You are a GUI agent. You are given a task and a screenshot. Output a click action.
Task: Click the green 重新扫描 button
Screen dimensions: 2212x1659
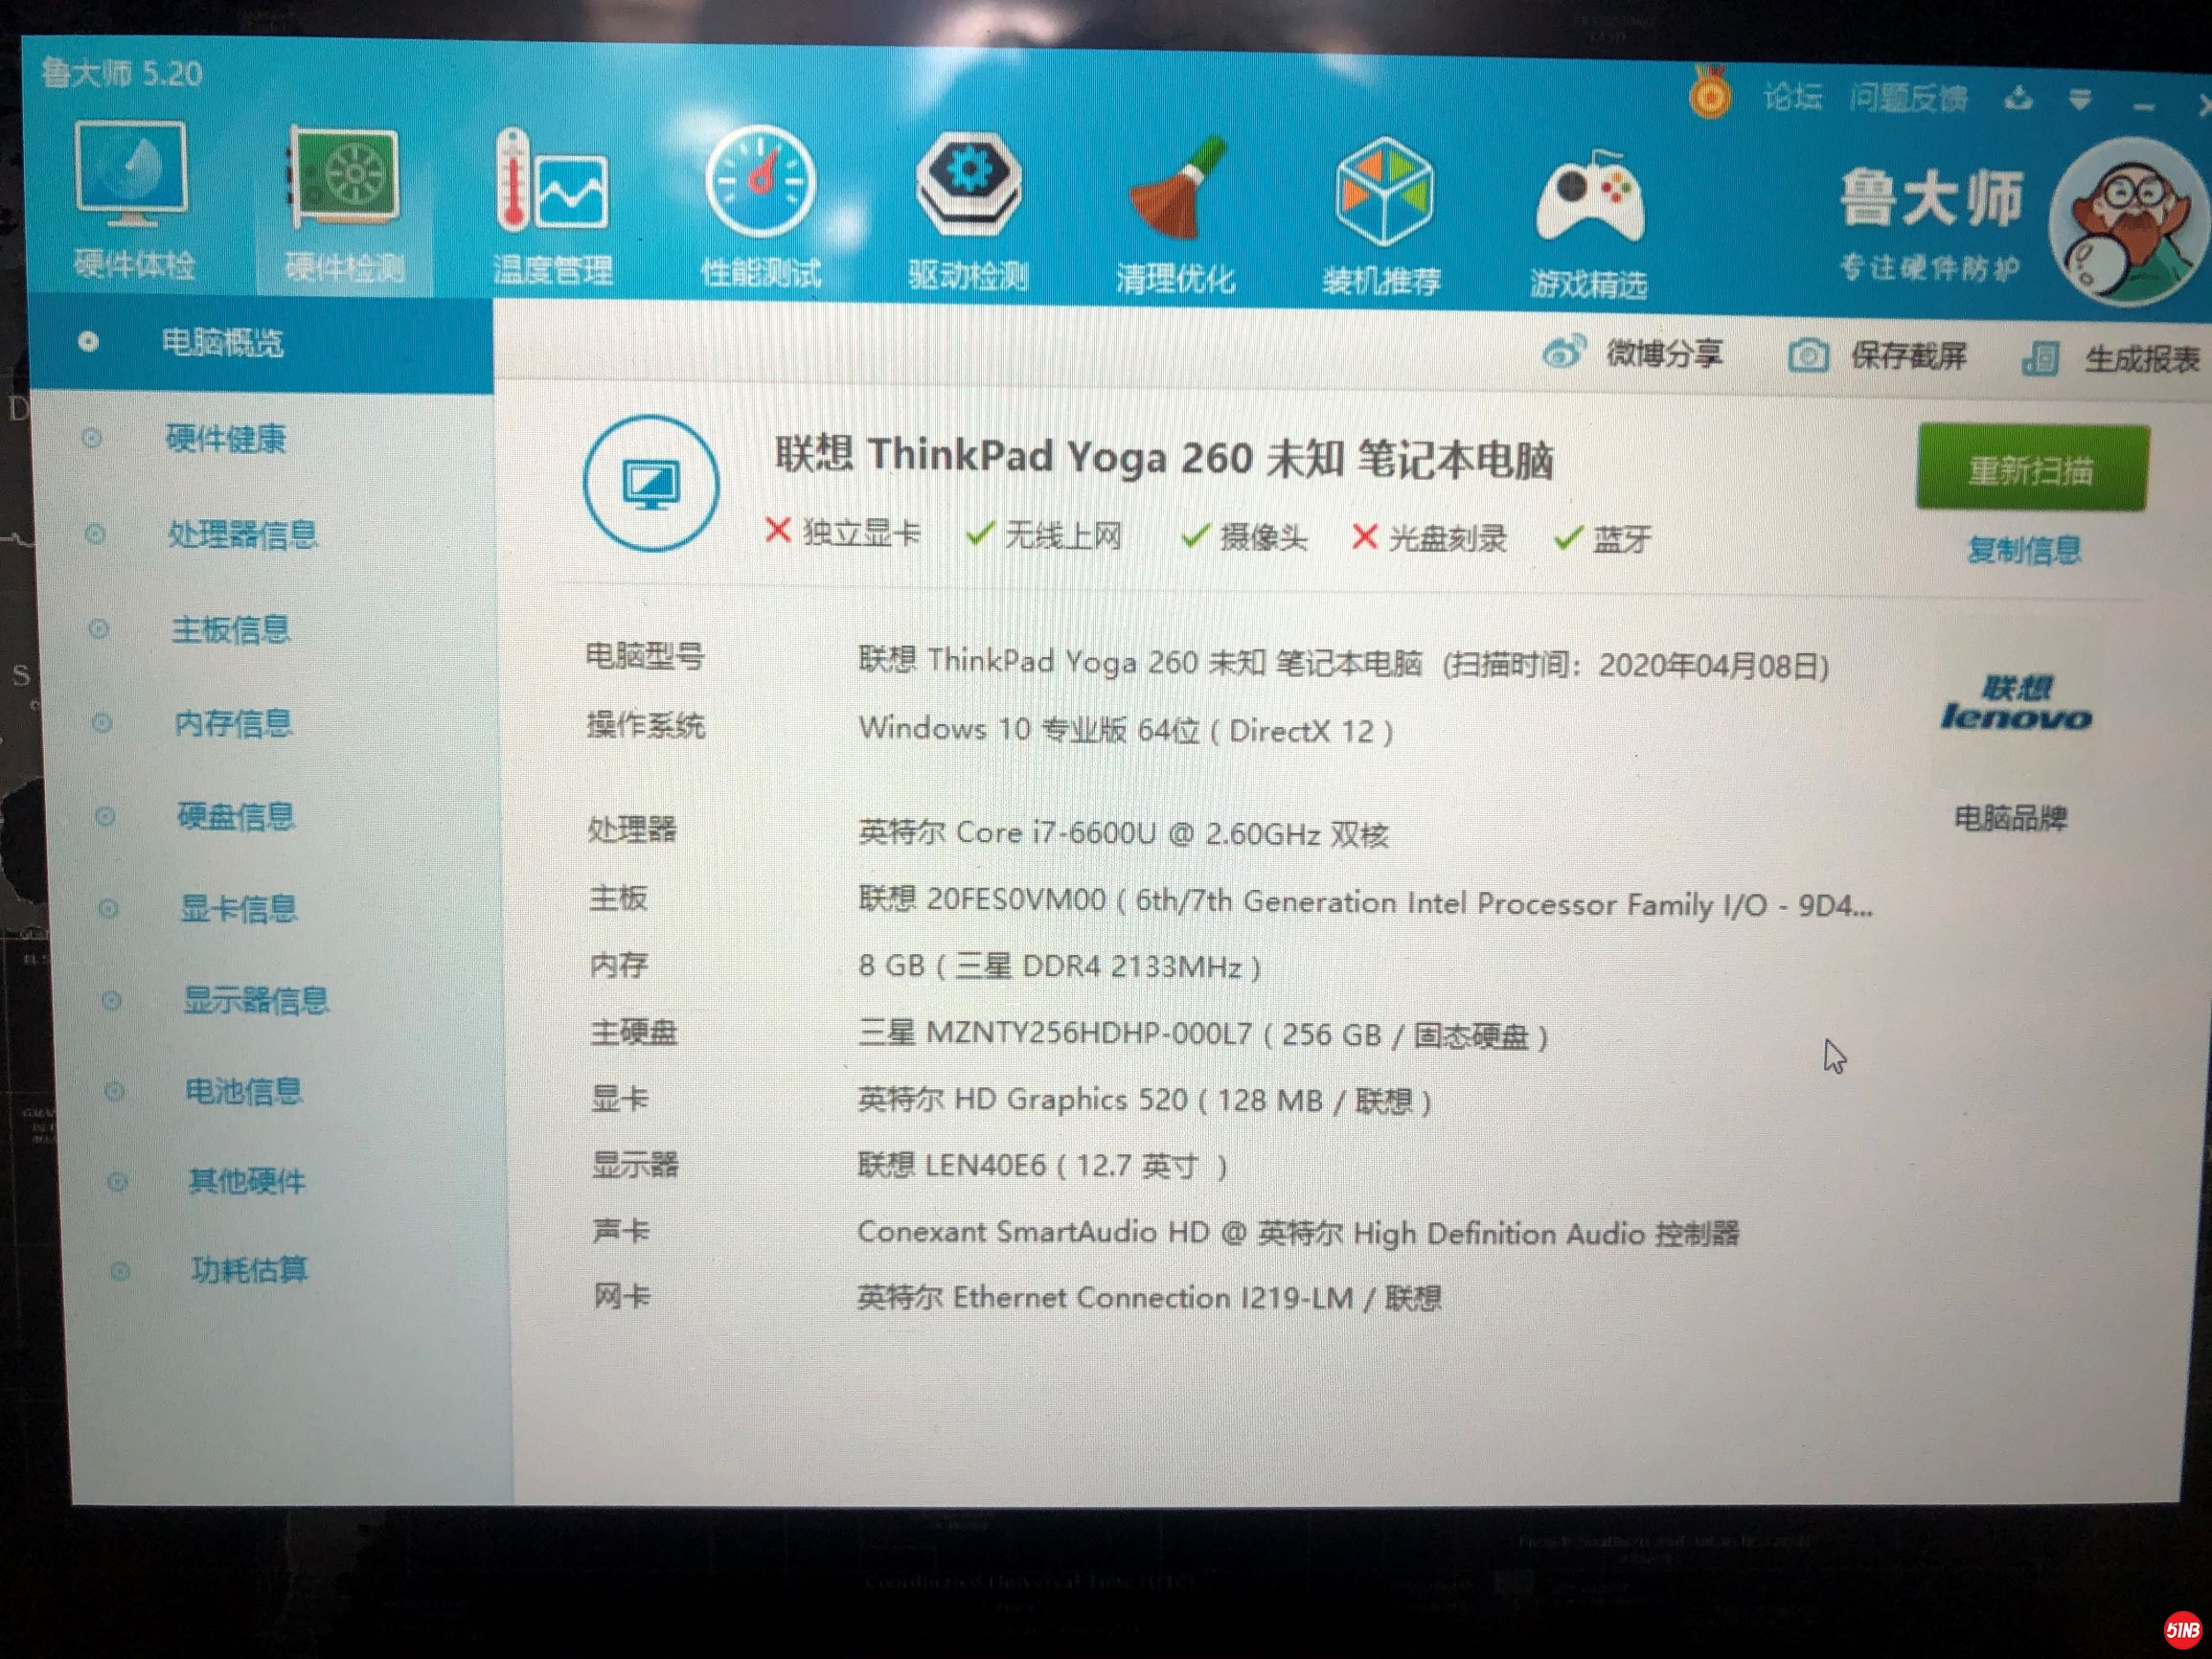2031,469
